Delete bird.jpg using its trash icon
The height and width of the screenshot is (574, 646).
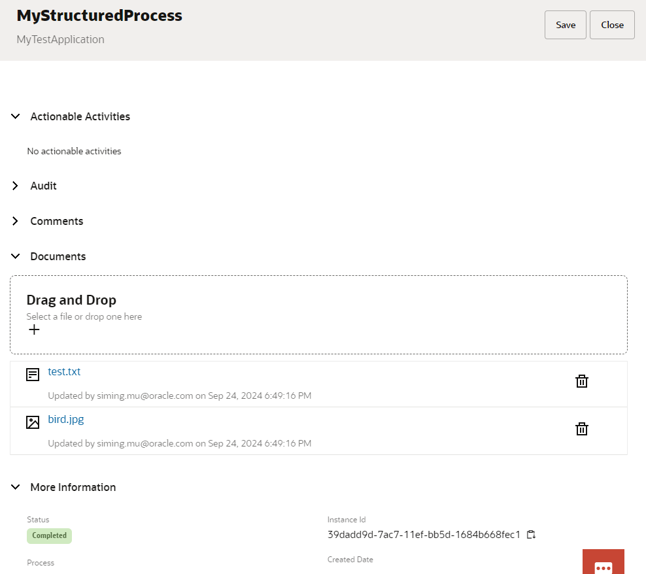[581, 428]
